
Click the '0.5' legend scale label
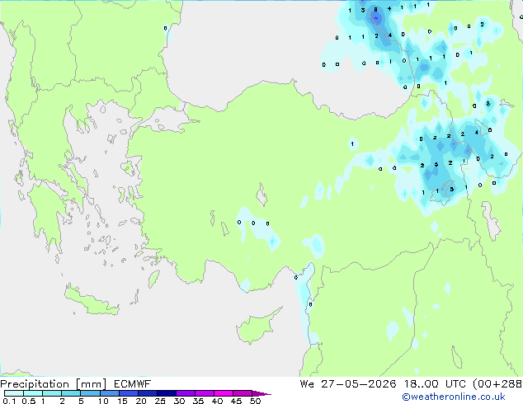(x=28, y=401)
